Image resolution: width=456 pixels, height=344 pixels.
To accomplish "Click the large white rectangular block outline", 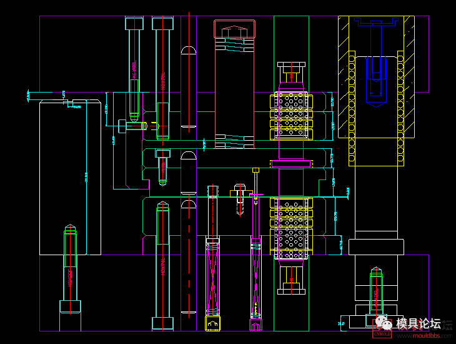I will pos(70,178).
